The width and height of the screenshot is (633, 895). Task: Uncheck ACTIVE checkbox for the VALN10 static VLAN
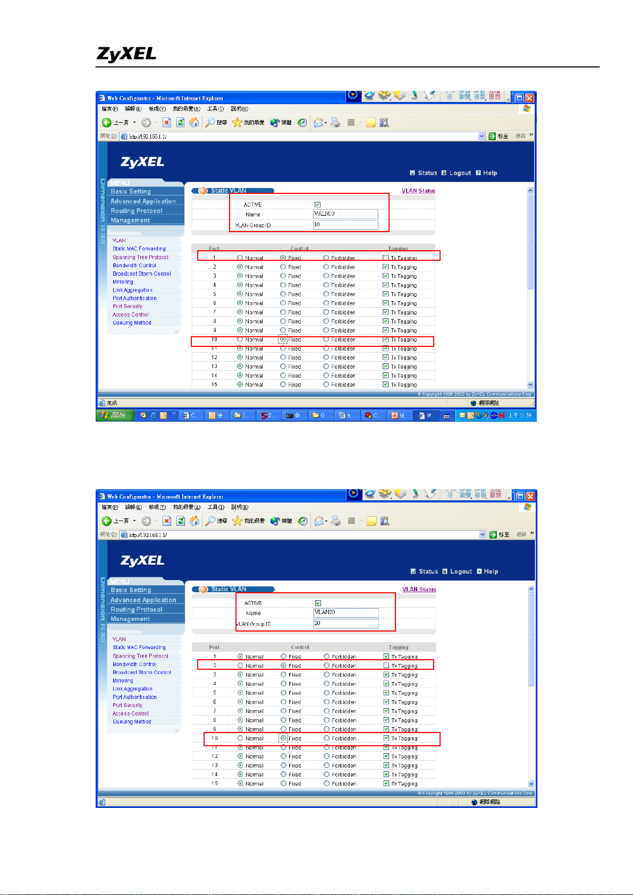click(317, 204)
